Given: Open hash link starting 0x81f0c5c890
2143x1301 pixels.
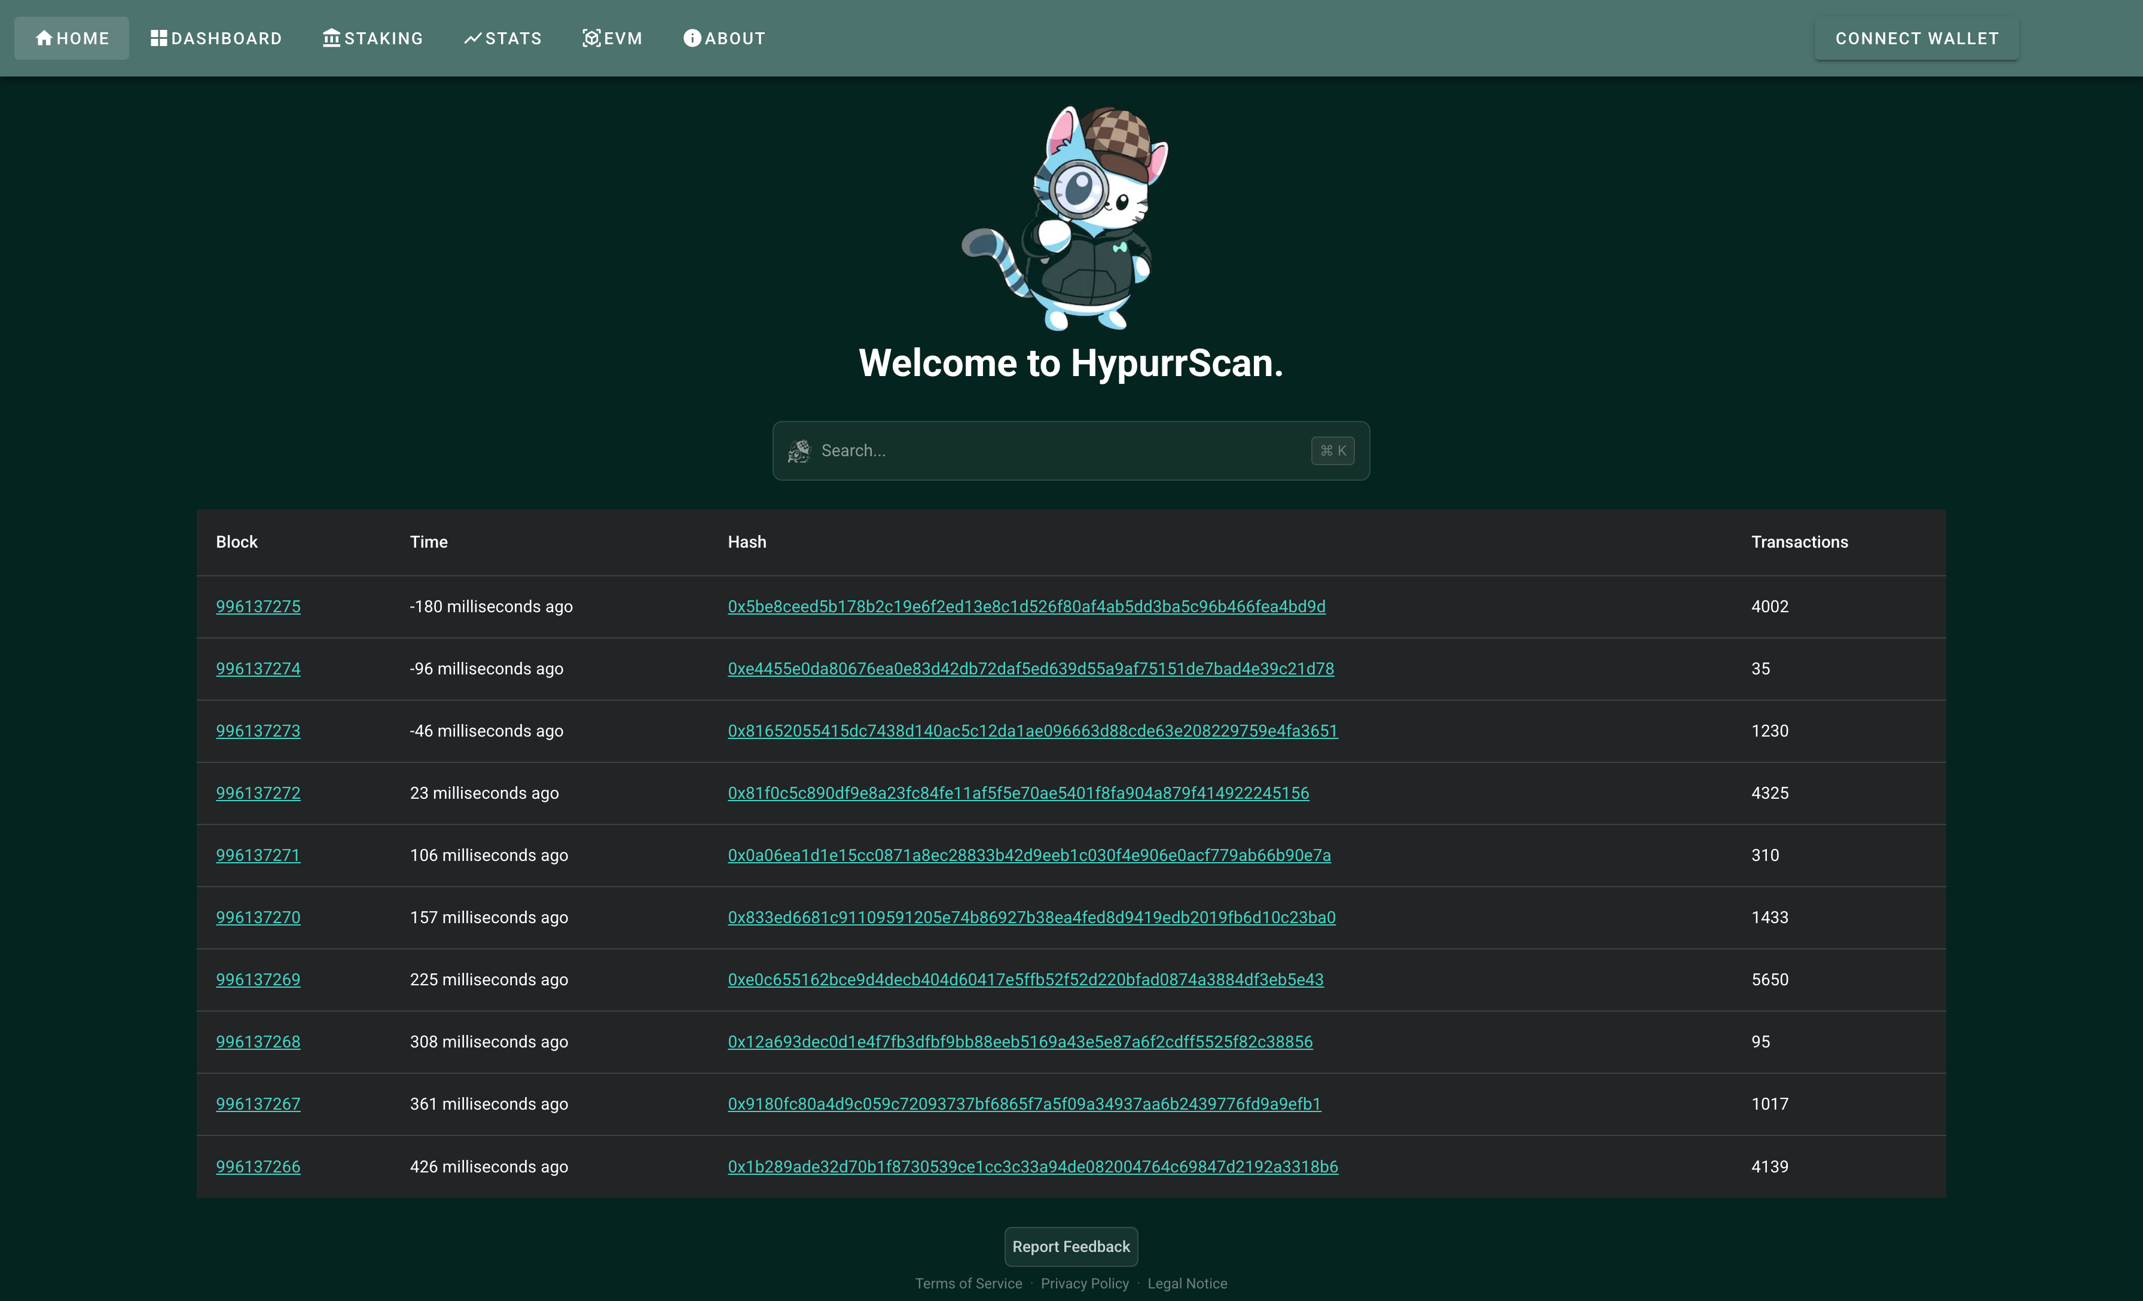Looking at the screenshot, I should (1018, 793).
